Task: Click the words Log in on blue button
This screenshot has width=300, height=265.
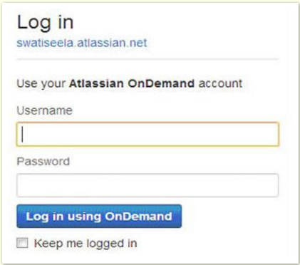Action: click(45, 217)
